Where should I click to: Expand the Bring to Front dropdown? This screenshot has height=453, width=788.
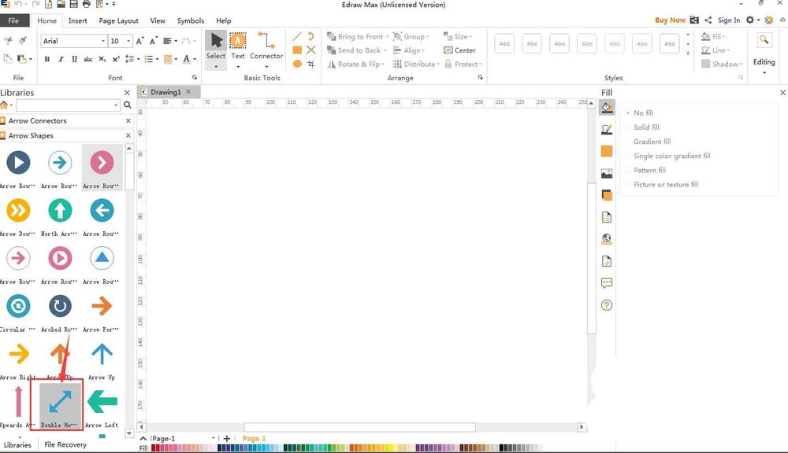click(x=388, y=37)
